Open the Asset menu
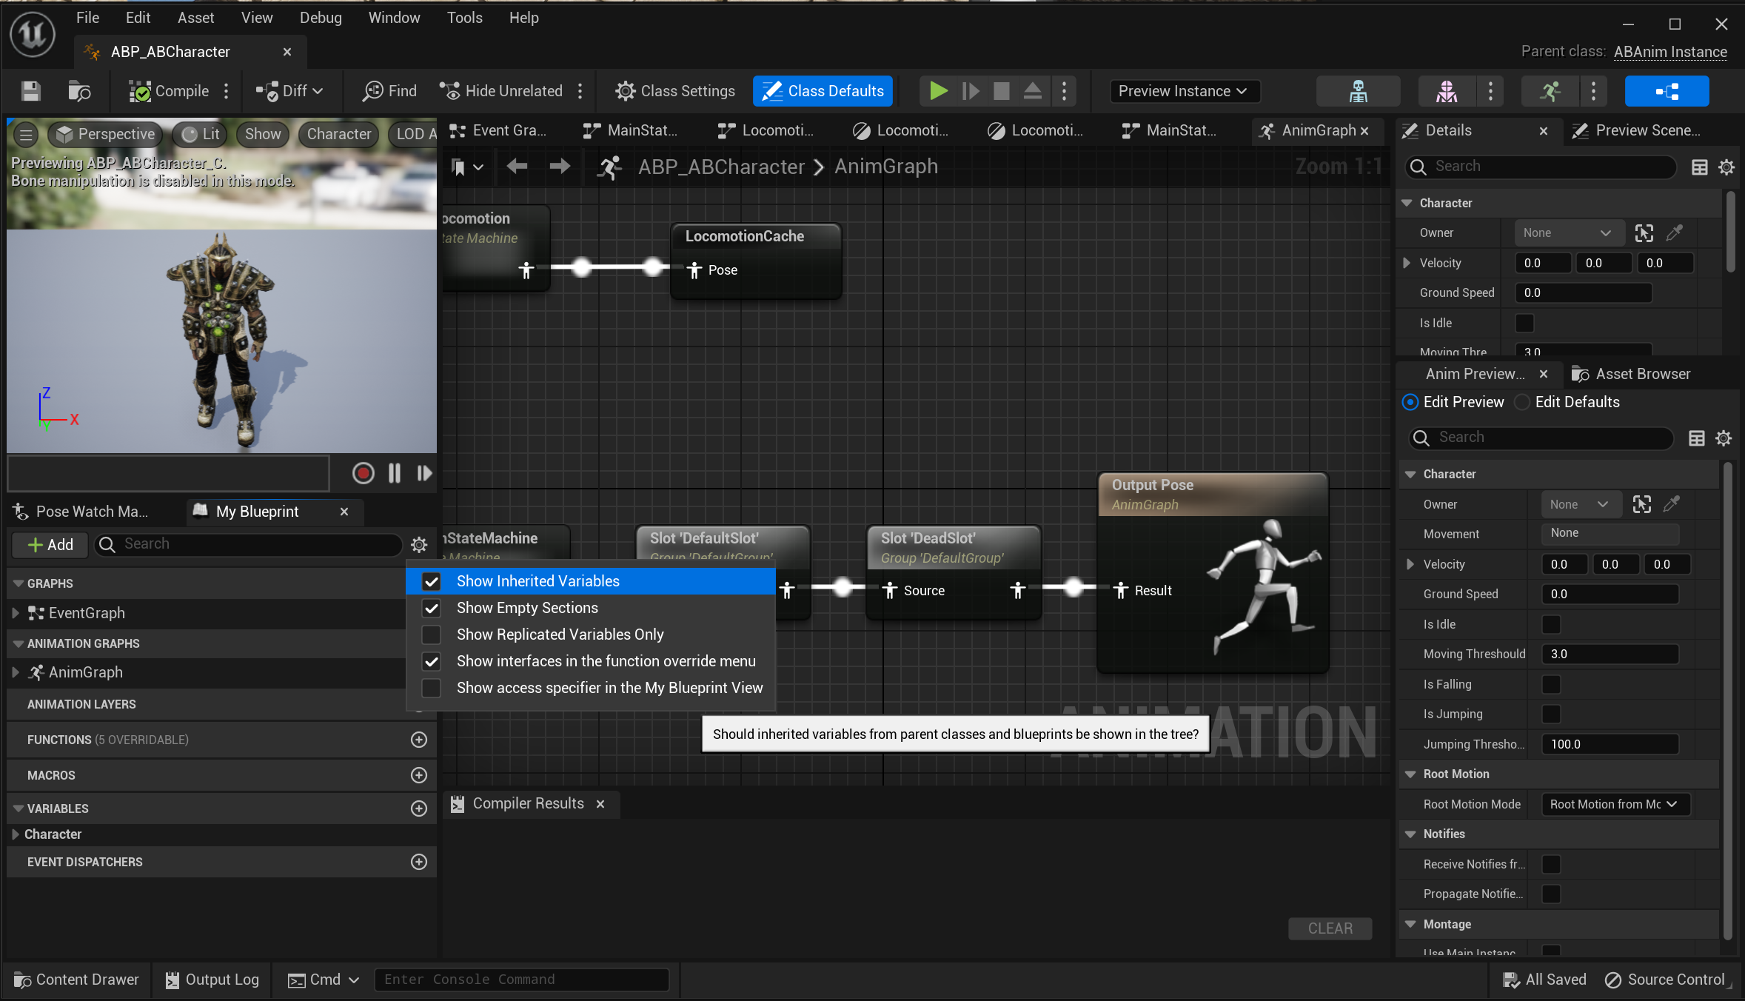 [196, 18]
